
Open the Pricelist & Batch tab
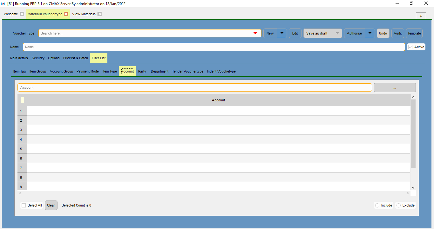[x=76, y=58]
